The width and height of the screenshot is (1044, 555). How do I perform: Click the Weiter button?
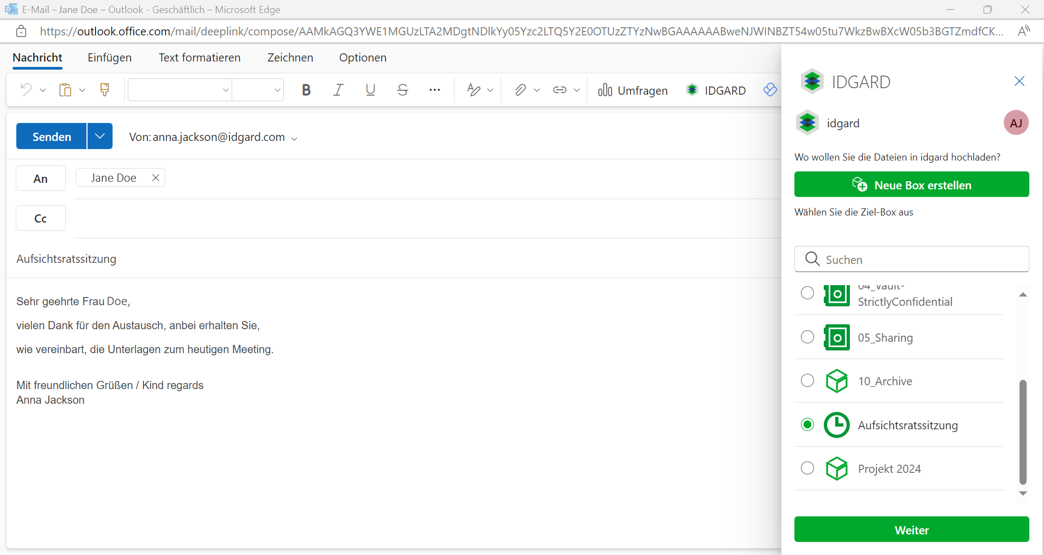click(x=912, y=529)
